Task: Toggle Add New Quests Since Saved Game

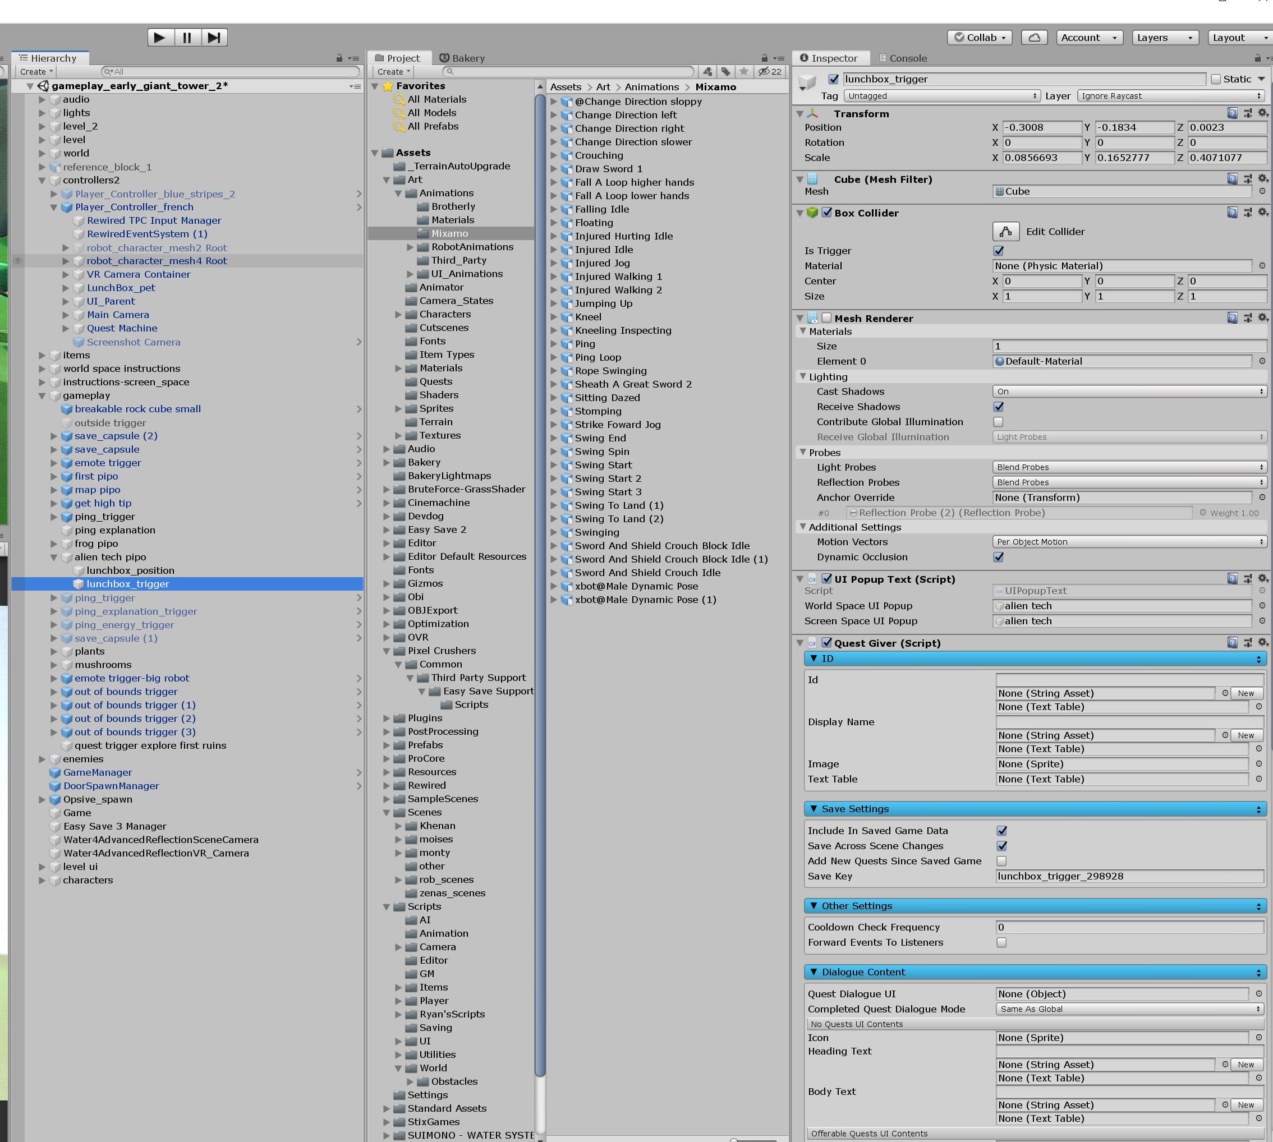Action: 1002,862
